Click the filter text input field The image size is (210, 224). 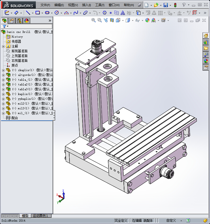[x=30, y=26]
